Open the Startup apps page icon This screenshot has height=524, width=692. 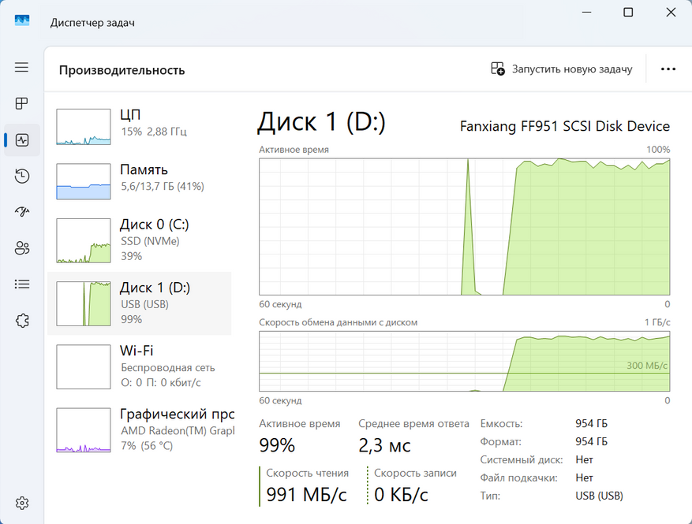21,212
